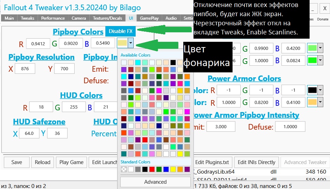Image resolution: width=330 pixels, height=189 pixels.
Task: Pick green in Standard Colors
Action: click(159, 169)
